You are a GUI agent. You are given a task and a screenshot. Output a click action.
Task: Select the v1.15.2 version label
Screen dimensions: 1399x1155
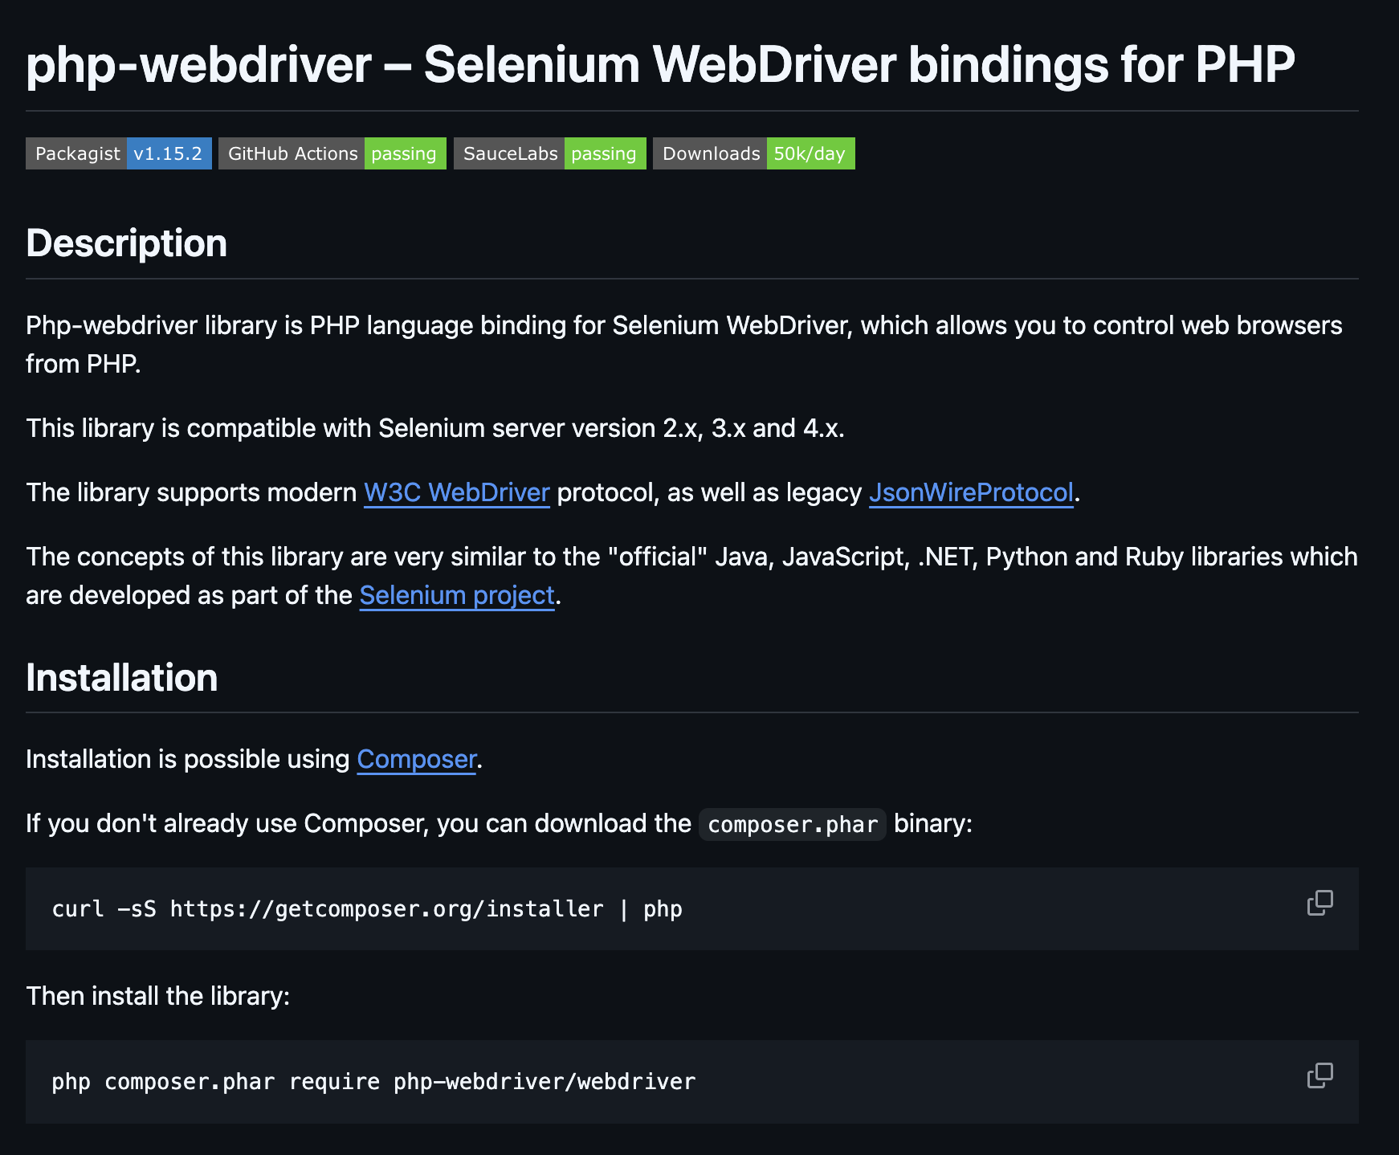coord(169,153)
